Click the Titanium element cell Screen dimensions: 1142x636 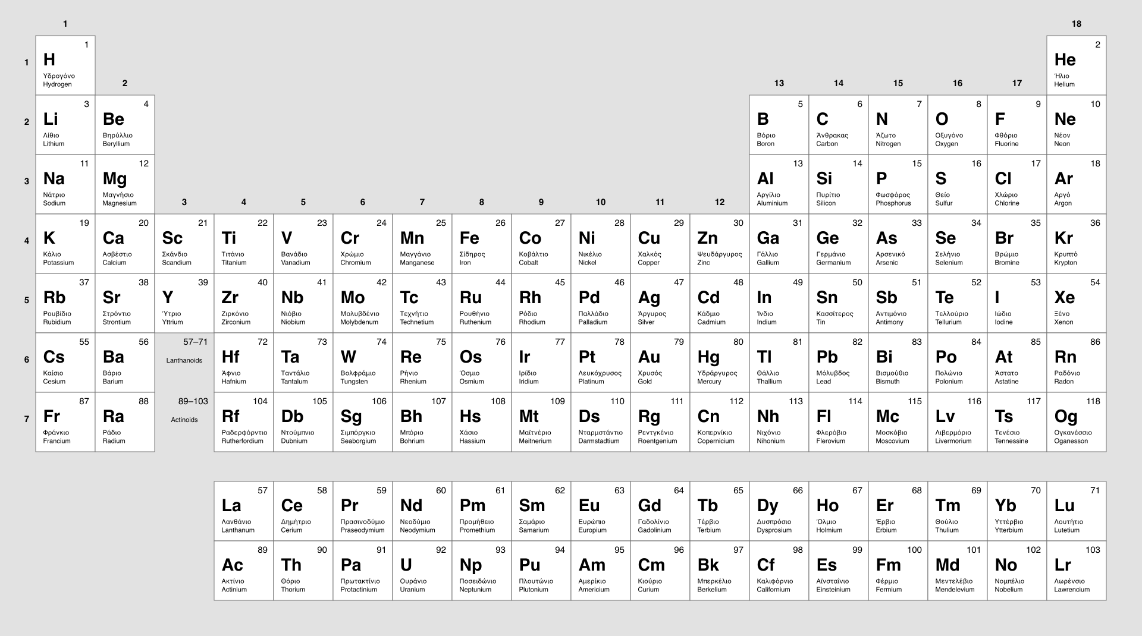pyautogui.click(x=244, y=244)
